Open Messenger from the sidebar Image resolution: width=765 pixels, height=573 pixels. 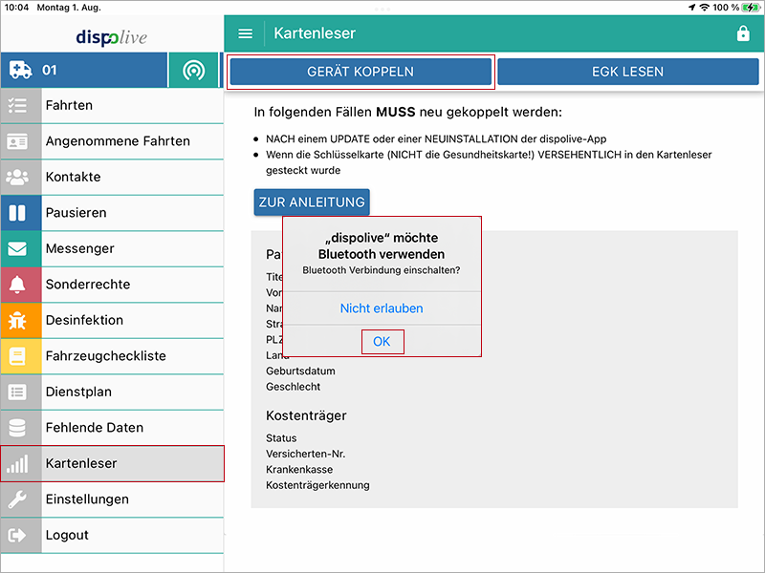[112, 248]
